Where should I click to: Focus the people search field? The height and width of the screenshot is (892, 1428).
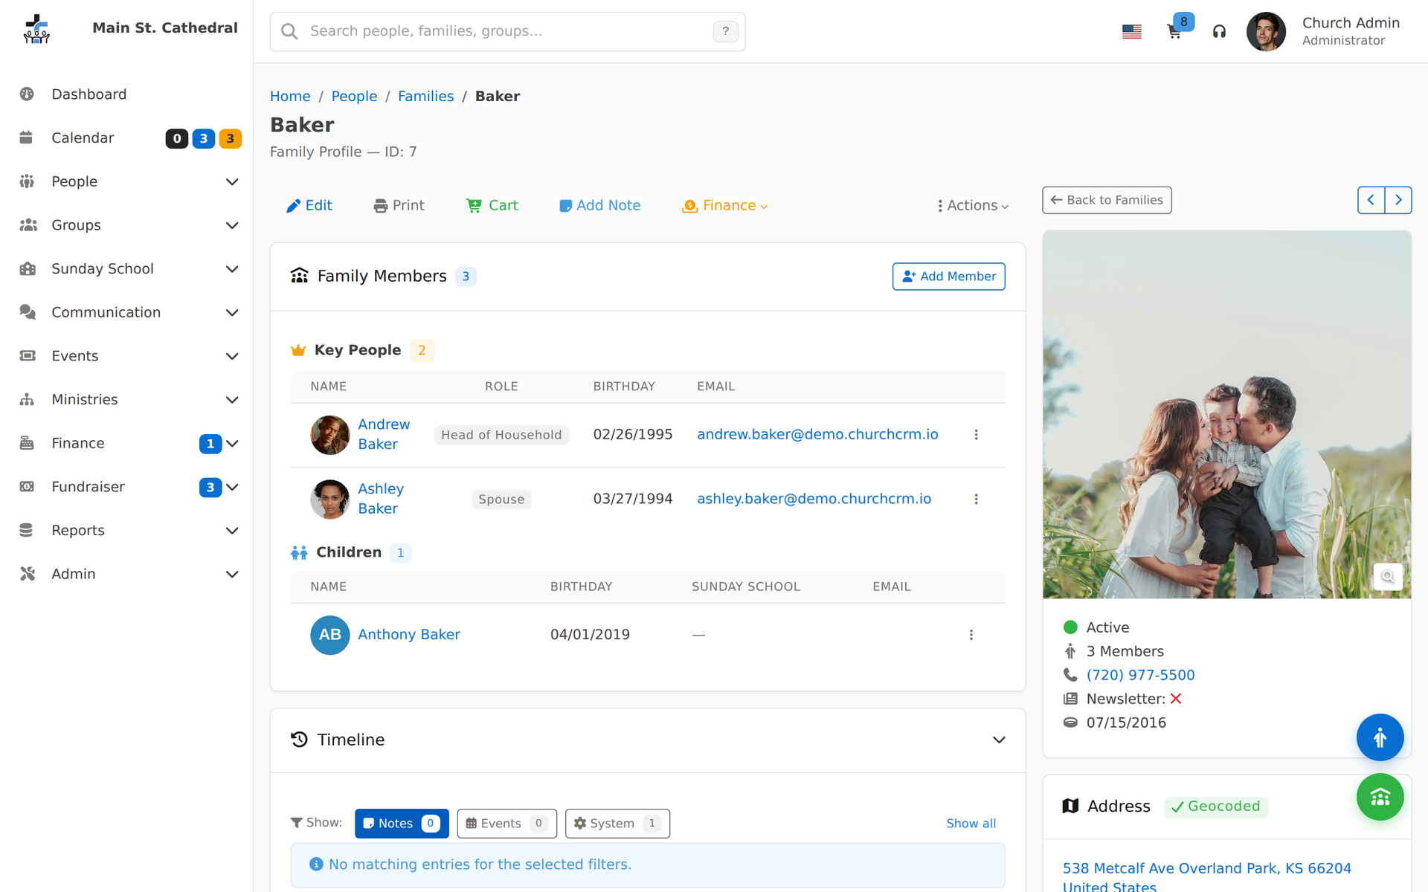pos(507,31)
